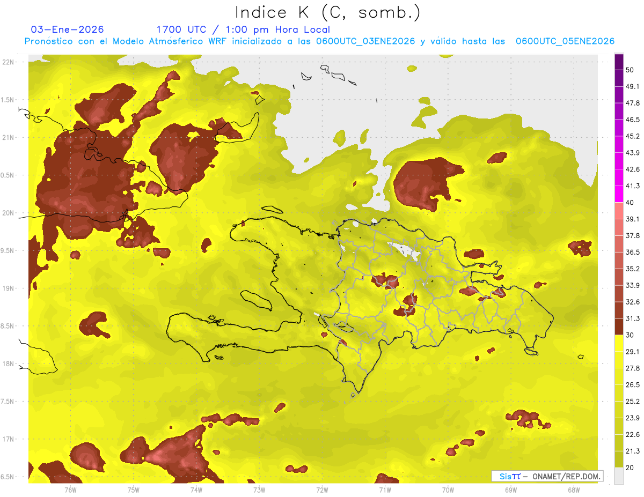The width and height of the screenshot is (644, 497).
Task: Click the 37.8 color scale value
Action: 633,235
